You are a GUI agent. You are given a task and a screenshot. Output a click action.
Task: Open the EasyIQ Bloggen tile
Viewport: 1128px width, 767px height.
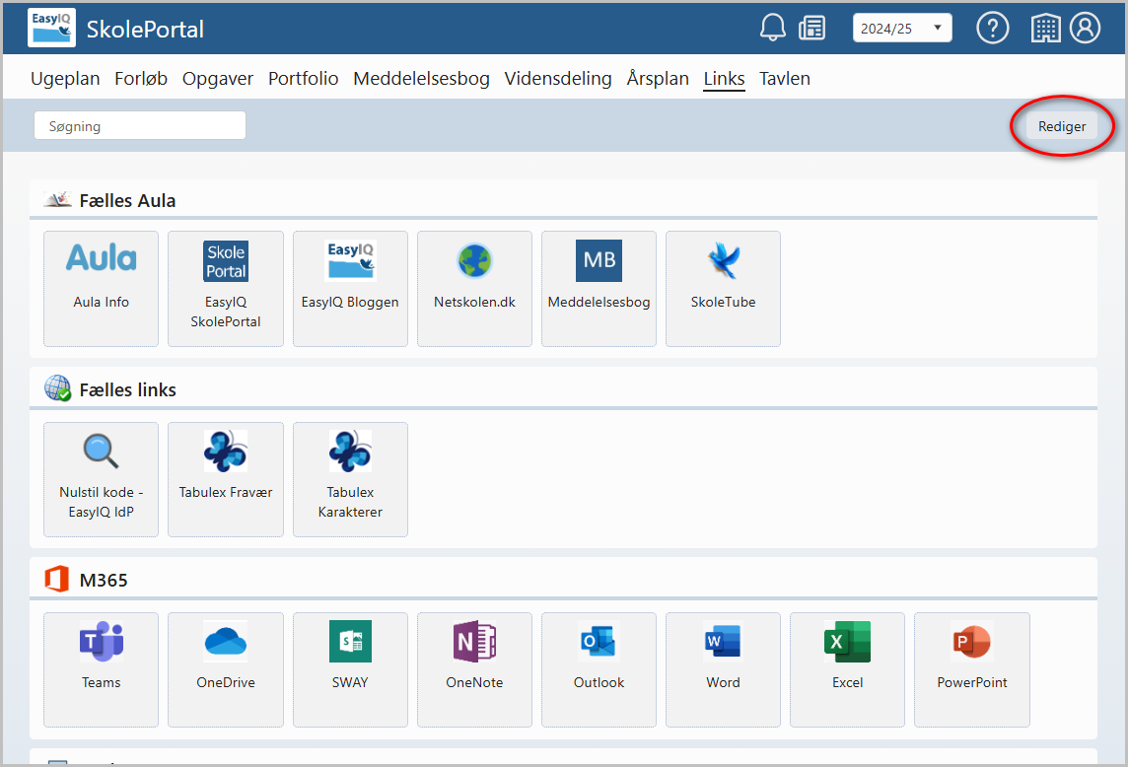click(x=350, y=289)
